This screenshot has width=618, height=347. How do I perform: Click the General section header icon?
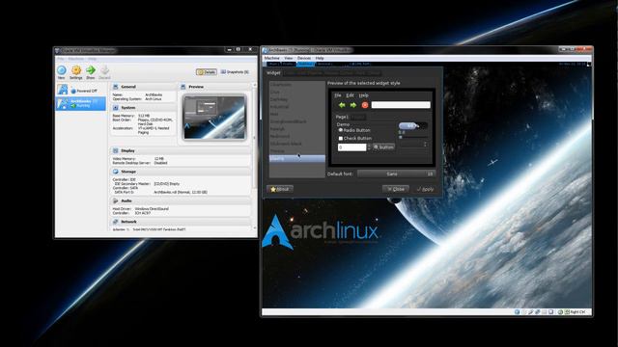pos(116,87)
